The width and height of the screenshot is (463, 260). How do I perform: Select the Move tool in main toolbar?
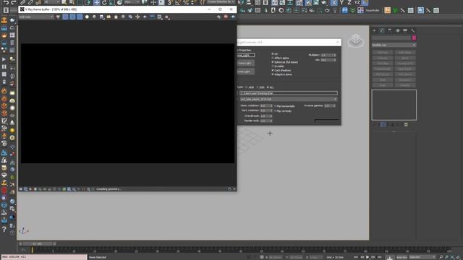point(96,3)
